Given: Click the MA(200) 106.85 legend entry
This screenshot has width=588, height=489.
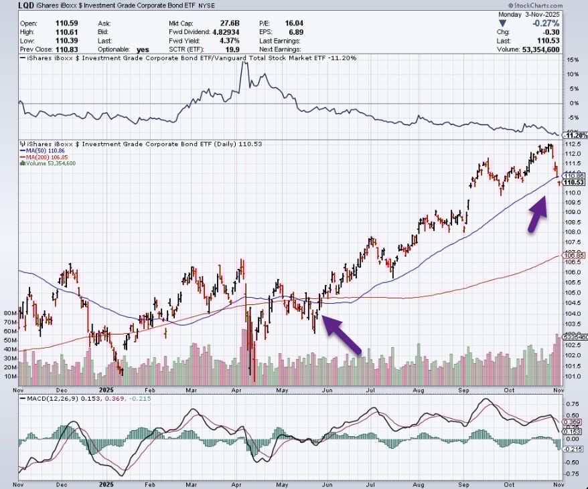Looking at the screenshot, I should [44, 157].
